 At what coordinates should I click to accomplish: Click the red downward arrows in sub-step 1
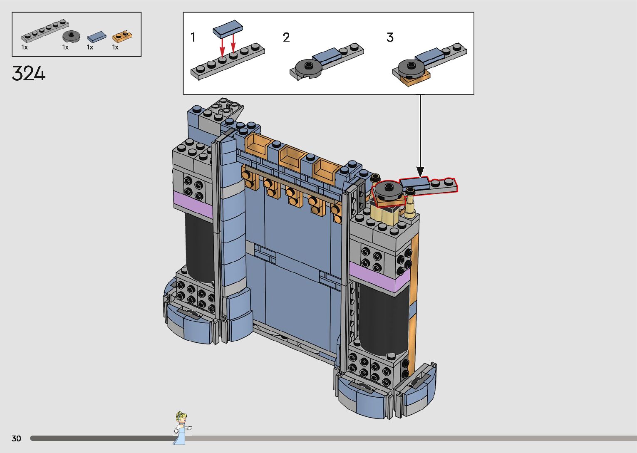pos(228,45)
